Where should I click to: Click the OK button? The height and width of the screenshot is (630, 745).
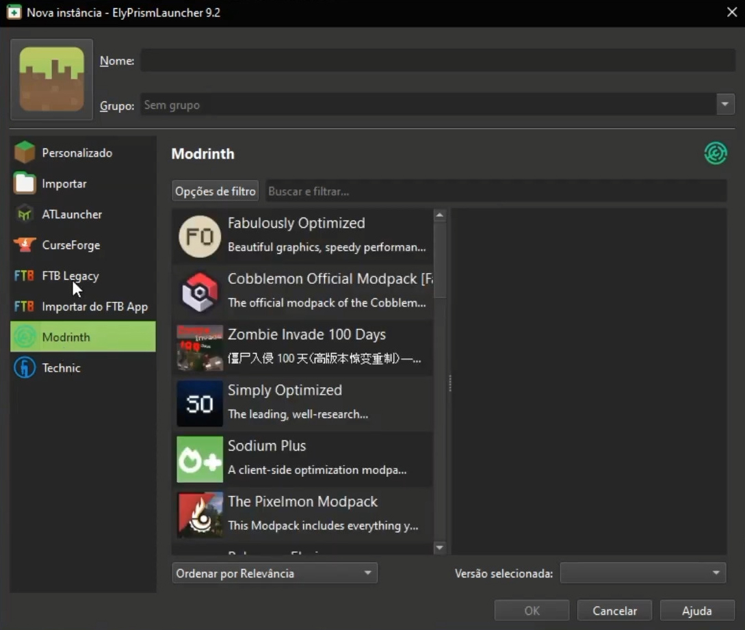click(x=532, y=611)
